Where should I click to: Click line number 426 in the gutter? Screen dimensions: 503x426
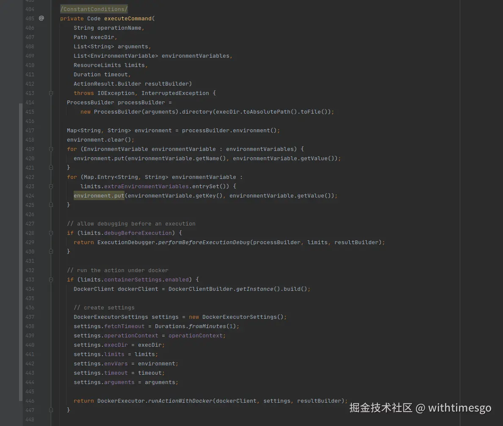coord(30,214)
